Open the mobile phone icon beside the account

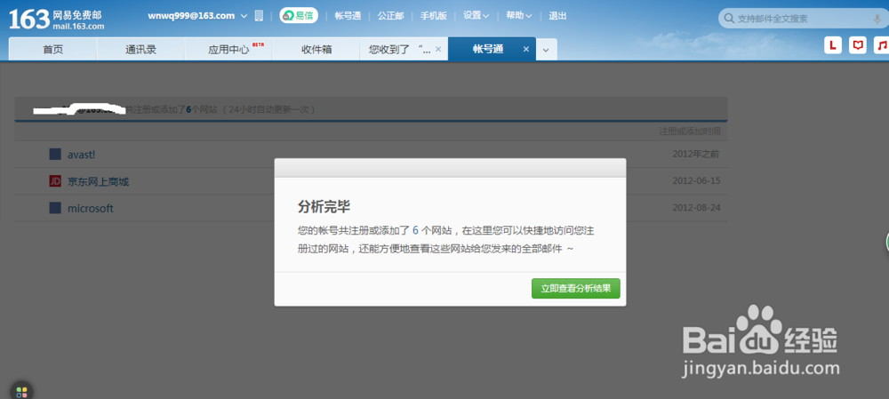pos(259,16)
